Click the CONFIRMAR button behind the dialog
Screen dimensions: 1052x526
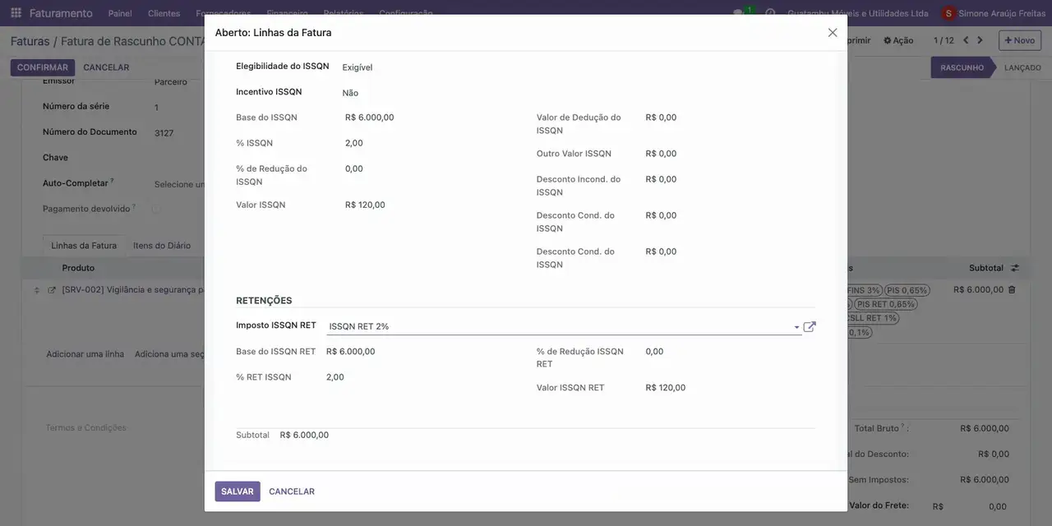click(43, 67)
